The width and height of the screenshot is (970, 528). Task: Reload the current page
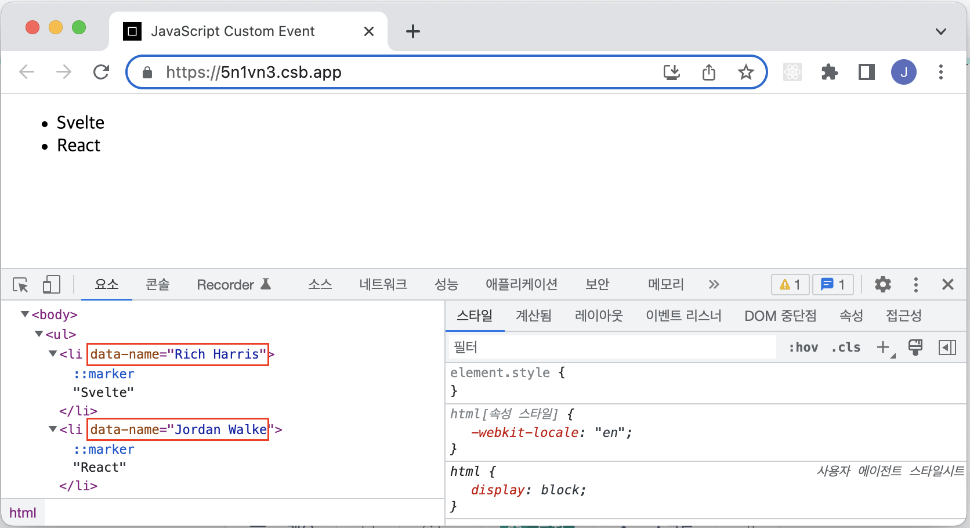coord(102,72)
